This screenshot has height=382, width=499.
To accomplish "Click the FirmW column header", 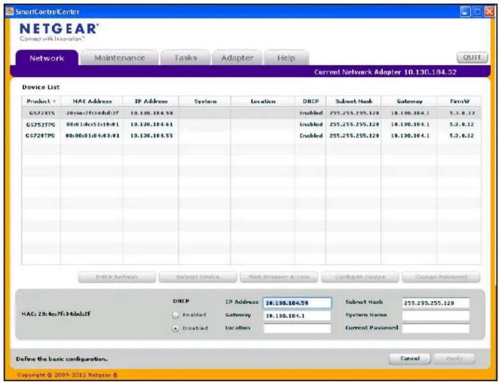I will click(459, 101).
